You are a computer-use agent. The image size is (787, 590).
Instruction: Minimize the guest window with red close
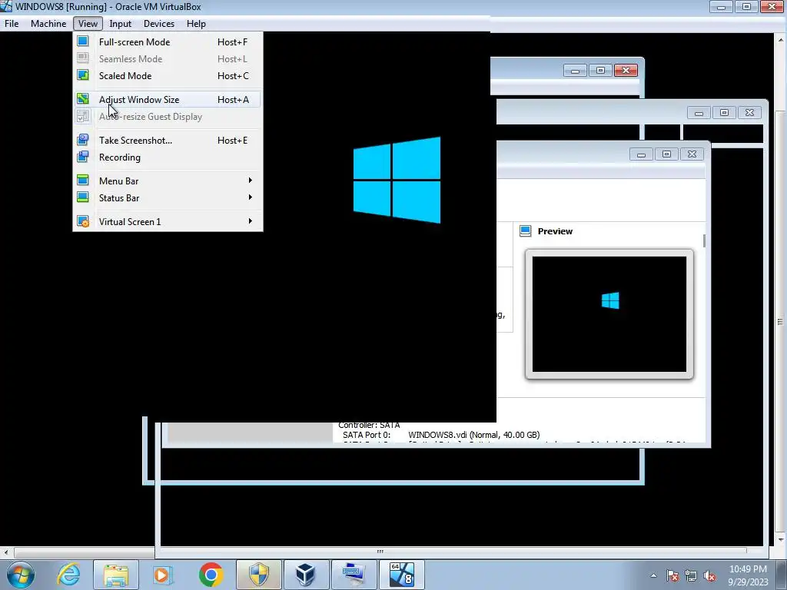[x=575, y=70]
